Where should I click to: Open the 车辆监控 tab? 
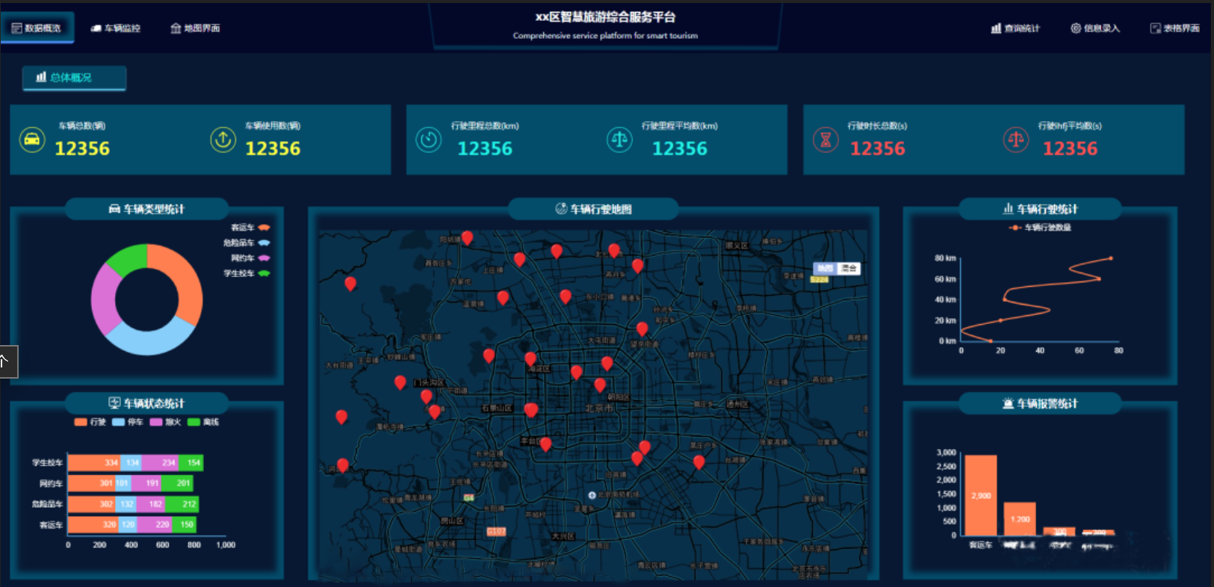(x=116, y=28)
